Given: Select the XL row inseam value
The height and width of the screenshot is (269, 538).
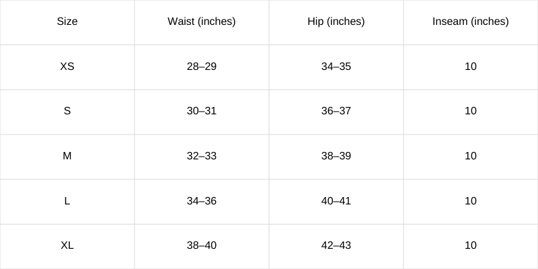Looking at the screenshot, I should [x=471, y=246].
